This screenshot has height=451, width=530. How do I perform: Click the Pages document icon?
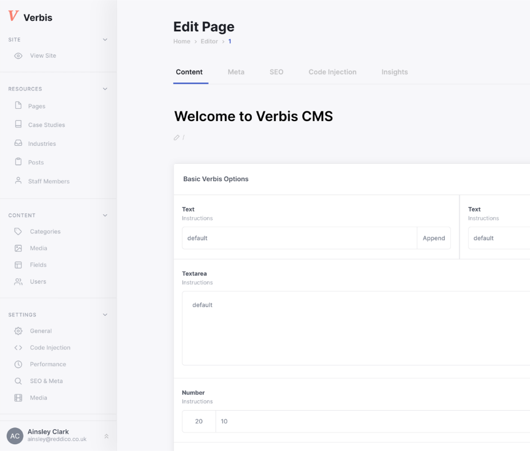[x=19, y=105]
